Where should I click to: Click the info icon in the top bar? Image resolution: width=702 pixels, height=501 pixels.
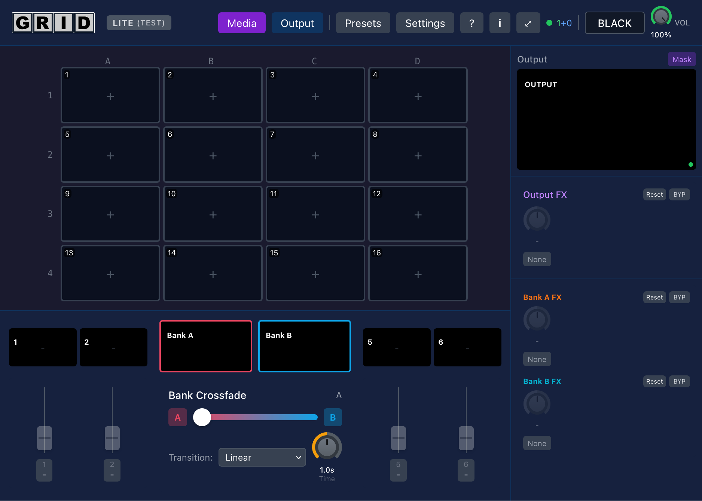pos(500,23)
